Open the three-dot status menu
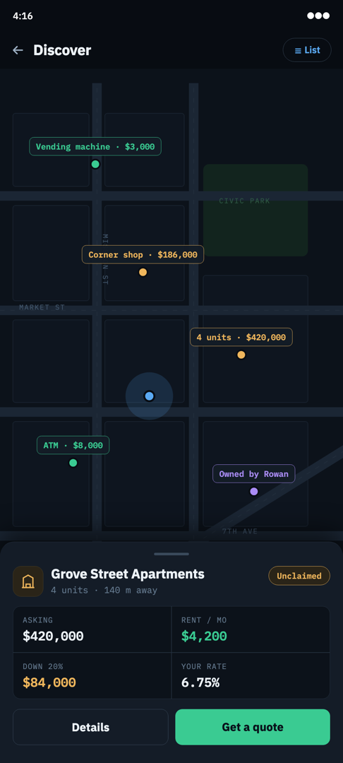Screen dimensions: 343x763 [x=318, y=16]
